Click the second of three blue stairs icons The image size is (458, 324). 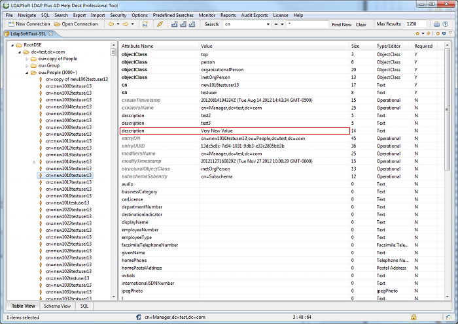[x=183, y=24]
